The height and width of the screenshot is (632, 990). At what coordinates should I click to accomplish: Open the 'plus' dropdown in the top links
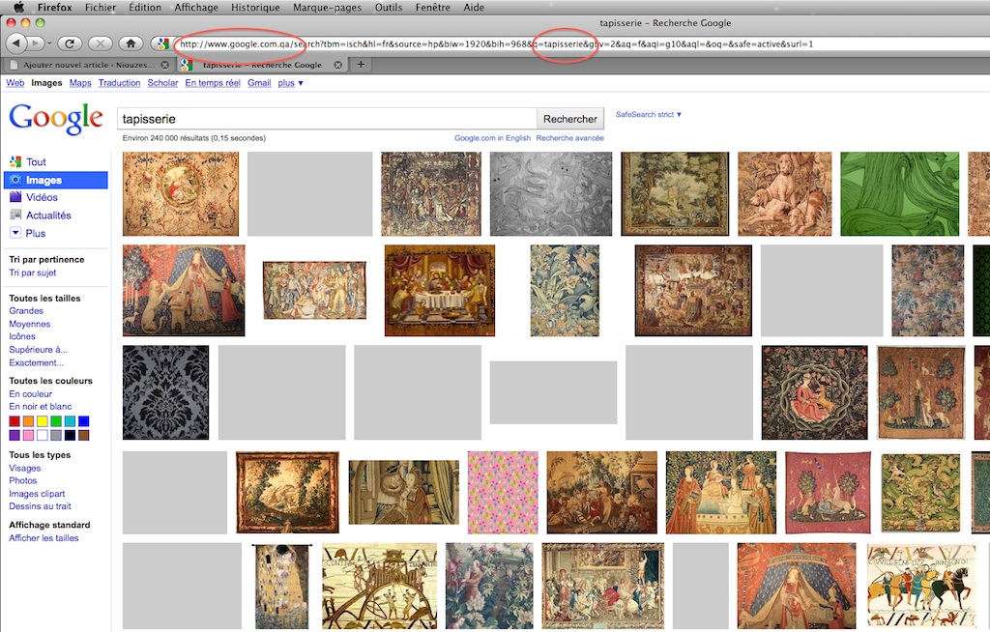(x=290, y=83)
